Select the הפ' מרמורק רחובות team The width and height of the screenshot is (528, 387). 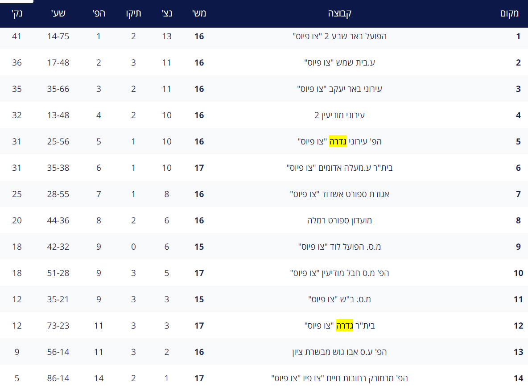click(339, 378)
